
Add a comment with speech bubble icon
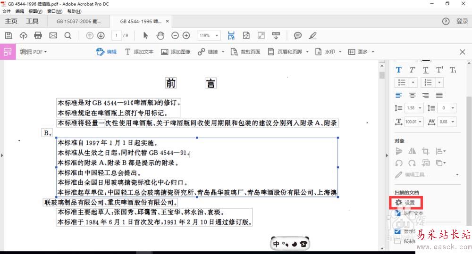tap(298, 35)
